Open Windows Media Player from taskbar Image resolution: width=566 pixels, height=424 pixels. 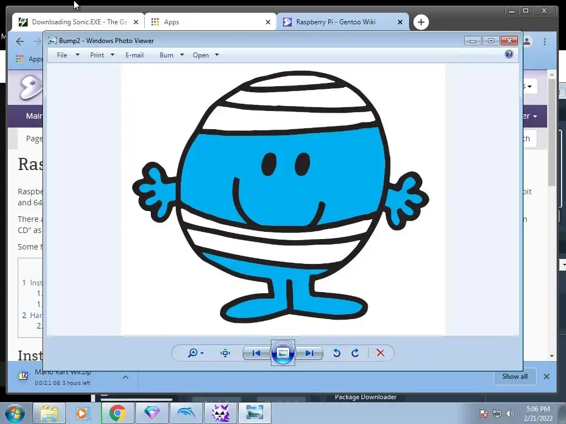(83, 413)
